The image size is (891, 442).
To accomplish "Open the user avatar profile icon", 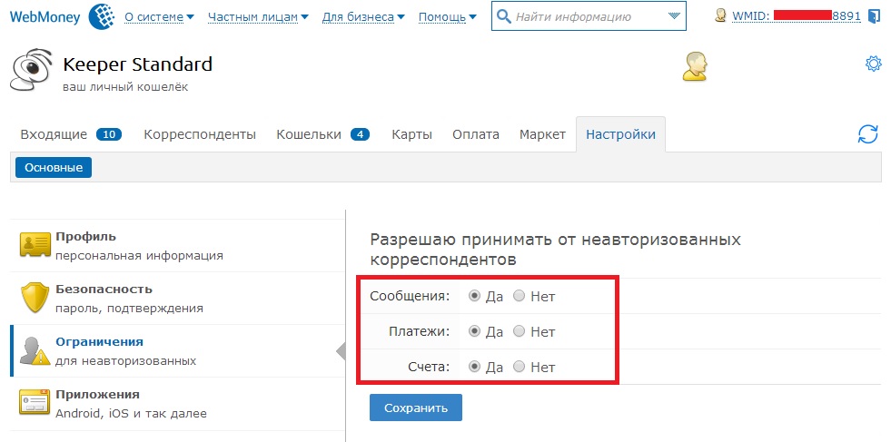I will (x=695, y=66).
